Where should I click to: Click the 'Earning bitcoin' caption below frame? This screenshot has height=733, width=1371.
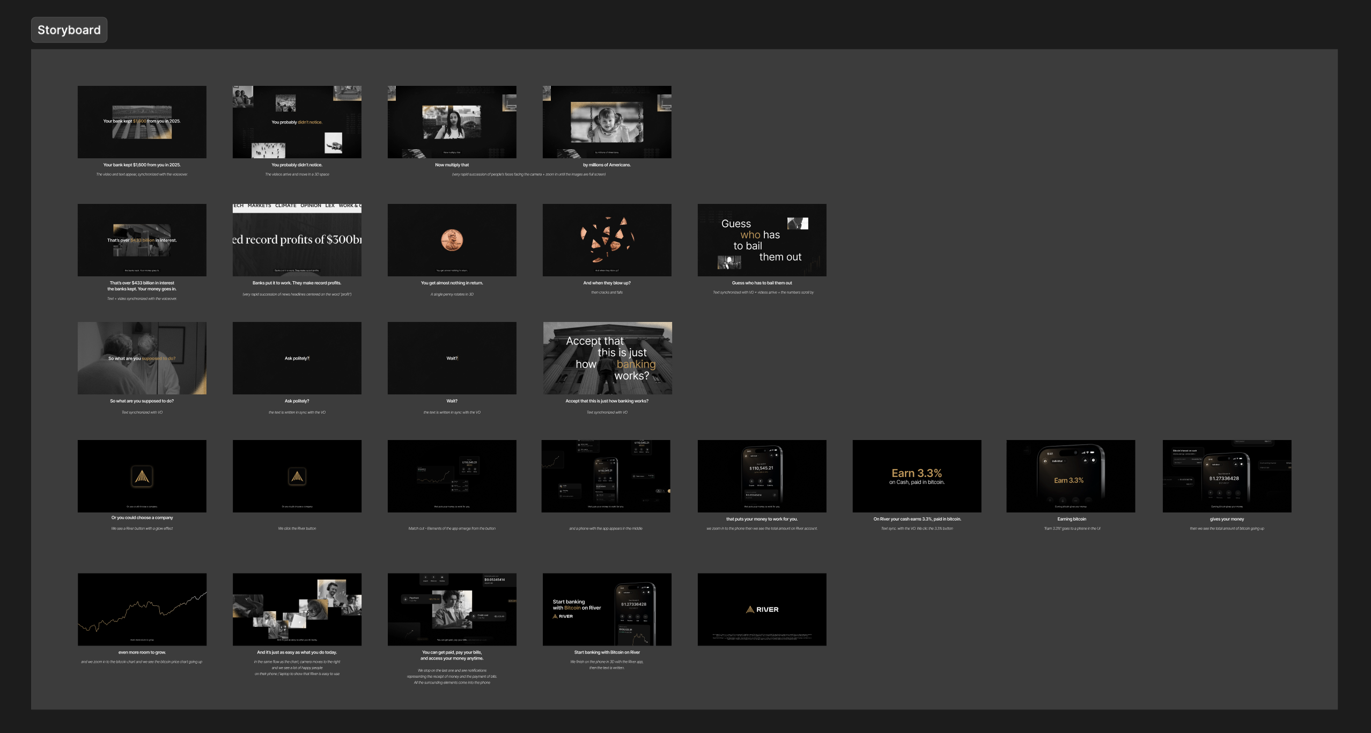click(x=1072, y=519)
